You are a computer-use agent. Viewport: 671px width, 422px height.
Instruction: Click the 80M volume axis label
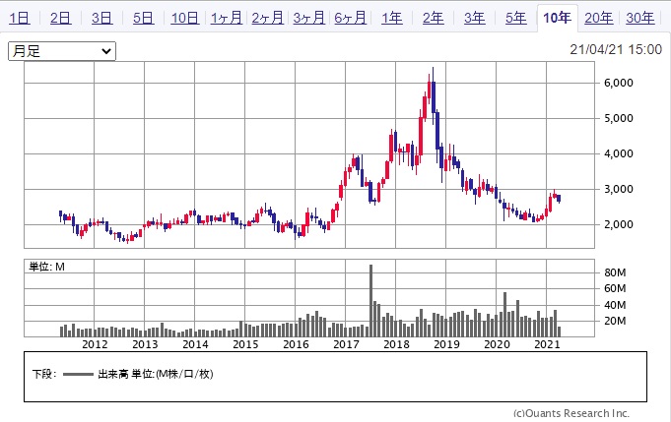click(615, 272)
